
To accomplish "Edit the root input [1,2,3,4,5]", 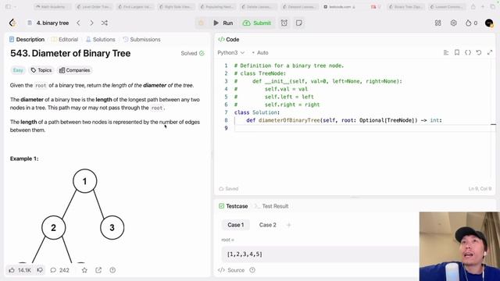I will click(320, 254).
